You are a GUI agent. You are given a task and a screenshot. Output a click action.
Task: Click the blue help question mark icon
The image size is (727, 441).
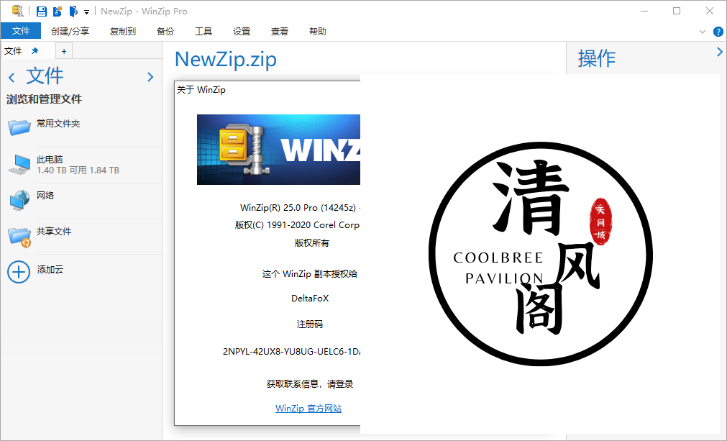[x=718, y=32]
